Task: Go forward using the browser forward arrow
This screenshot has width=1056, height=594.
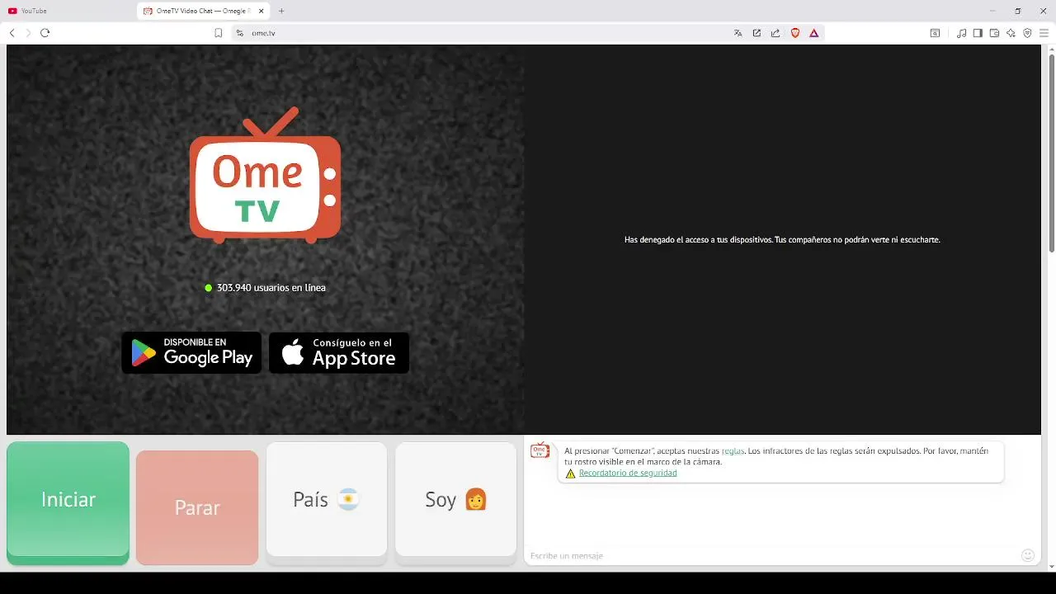Action: [28, 33]
